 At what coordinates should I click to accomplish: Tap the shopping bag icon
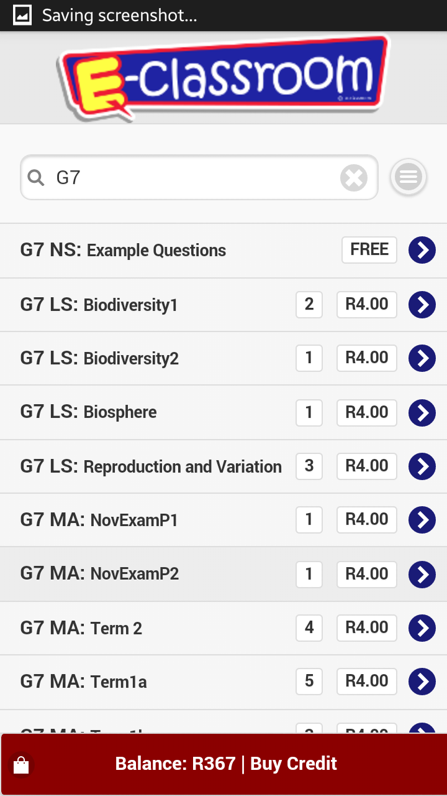tap(21, 765)
